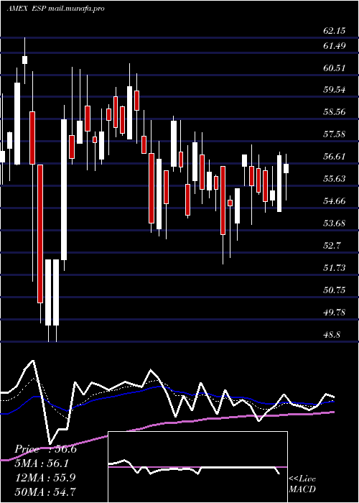The image size is (359, 503).
Task: Click the 54.66 price axis label
Action: [x=335, y=201]
